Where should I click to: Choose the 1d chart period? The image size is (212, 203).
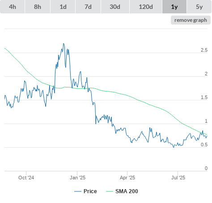pyautogui.click(x=63, y=7)
